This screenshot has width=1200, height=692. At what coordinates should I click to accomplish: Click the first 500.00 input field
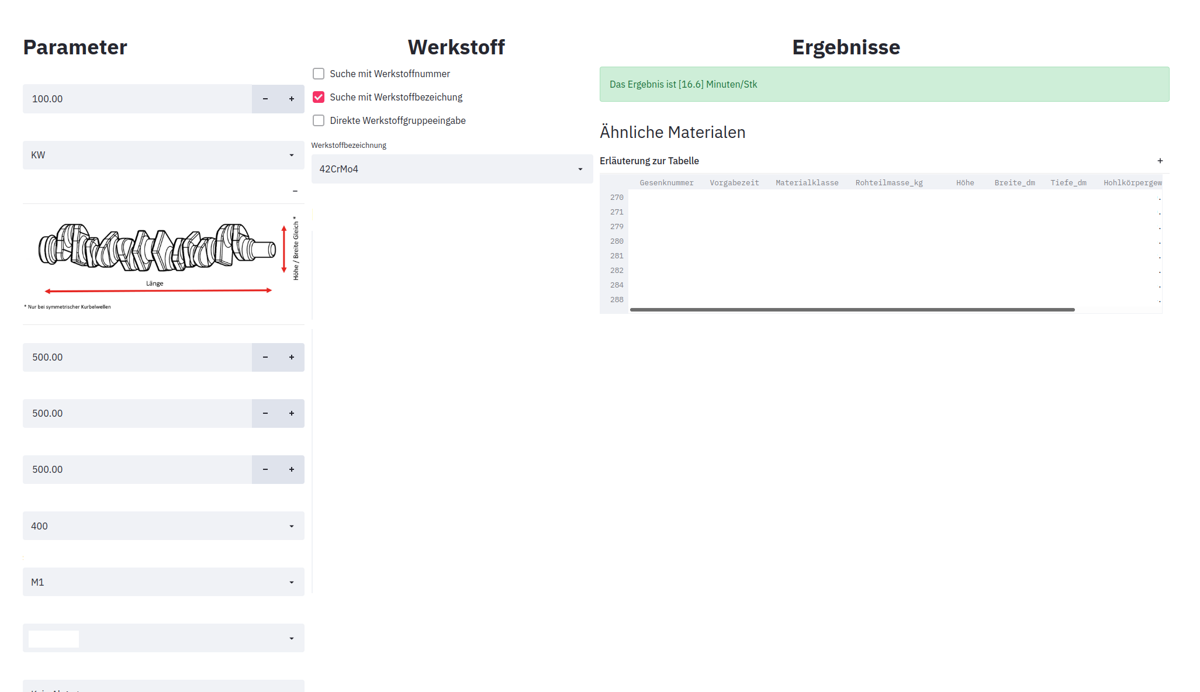coord(137,357)
